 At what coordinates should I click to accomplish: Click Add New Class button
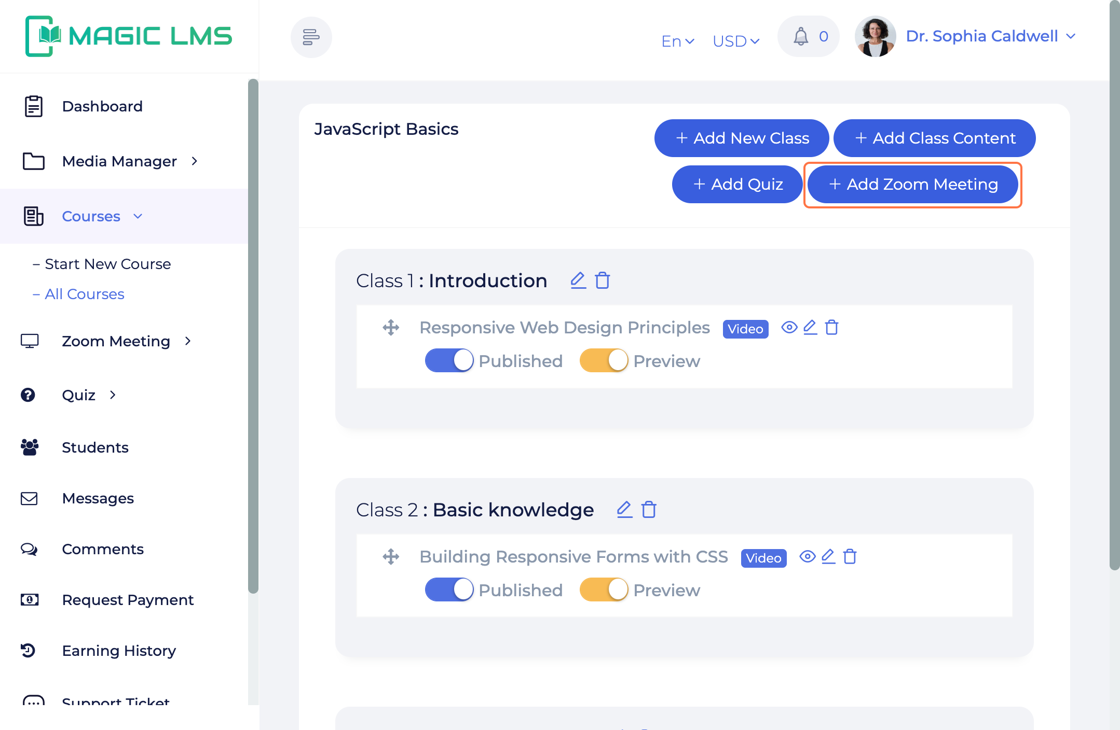coord(742,138)
